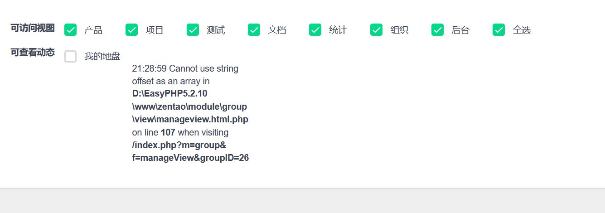
Task: Click the 文档 label text
Action: (x=277, y=30)
